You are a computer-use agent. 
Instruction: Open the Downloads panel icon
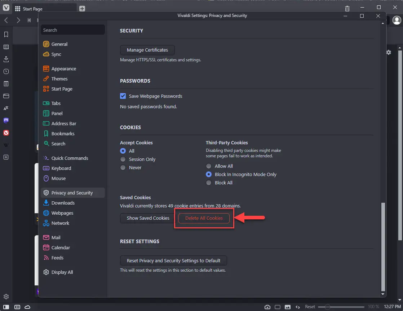(6, 59)
